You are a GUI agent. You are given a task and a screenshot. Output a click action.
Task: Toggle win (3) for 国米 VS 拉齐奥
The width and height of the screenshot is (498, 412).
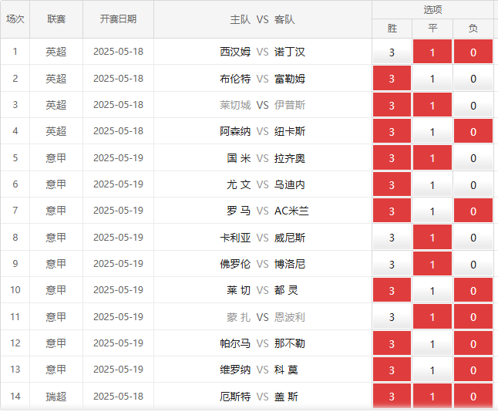tap(392, 157)
